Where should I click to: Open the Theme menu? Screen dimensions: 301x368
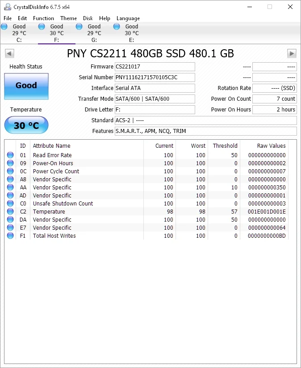click(68, 18)
